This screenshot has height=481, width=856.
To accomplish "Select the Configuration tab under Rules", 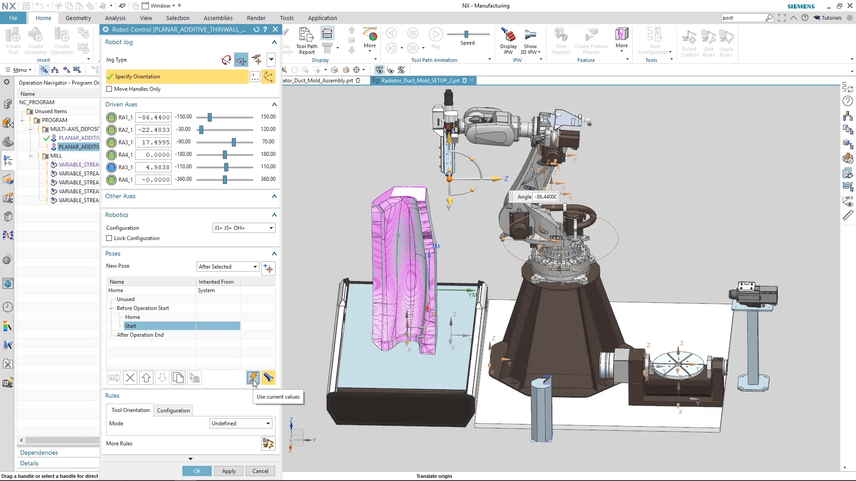I will tap(173, 410).
